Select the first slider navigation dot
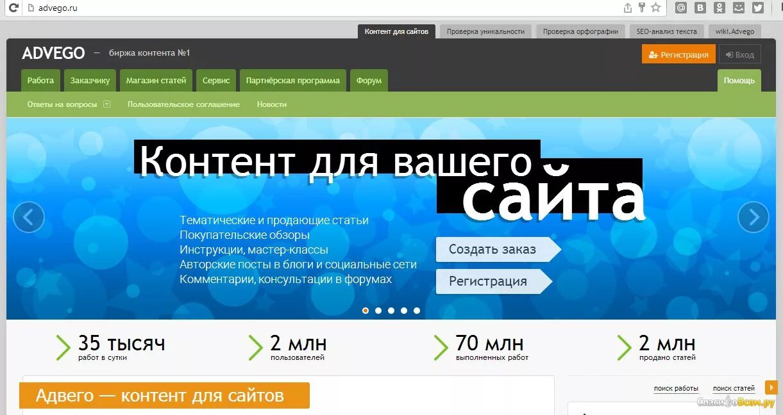 [x=366, y=311]
